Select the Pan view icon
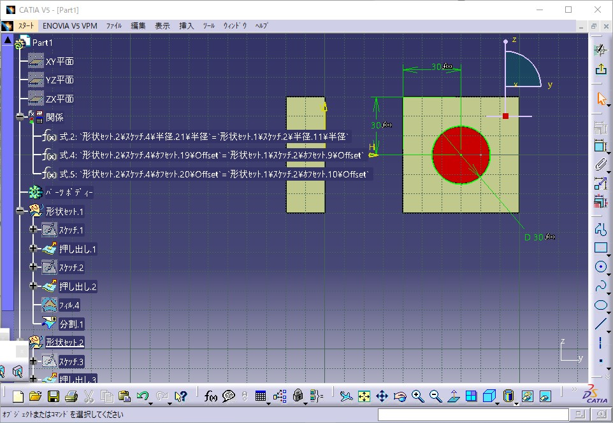 382,396
